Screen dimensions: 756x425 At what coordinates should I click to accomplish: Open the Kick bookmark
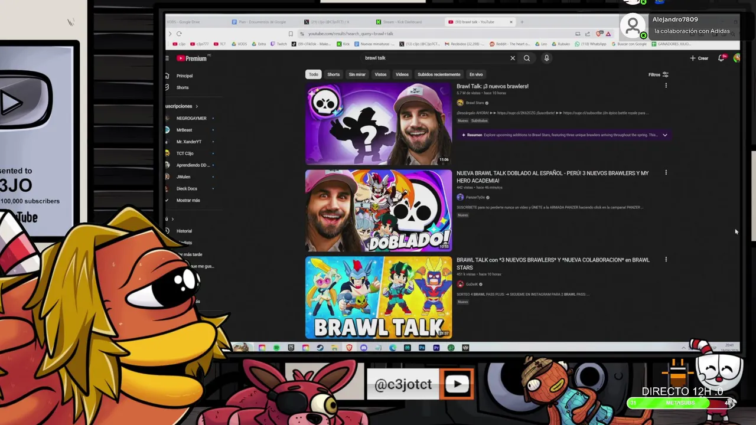click(x=344, y=44)
